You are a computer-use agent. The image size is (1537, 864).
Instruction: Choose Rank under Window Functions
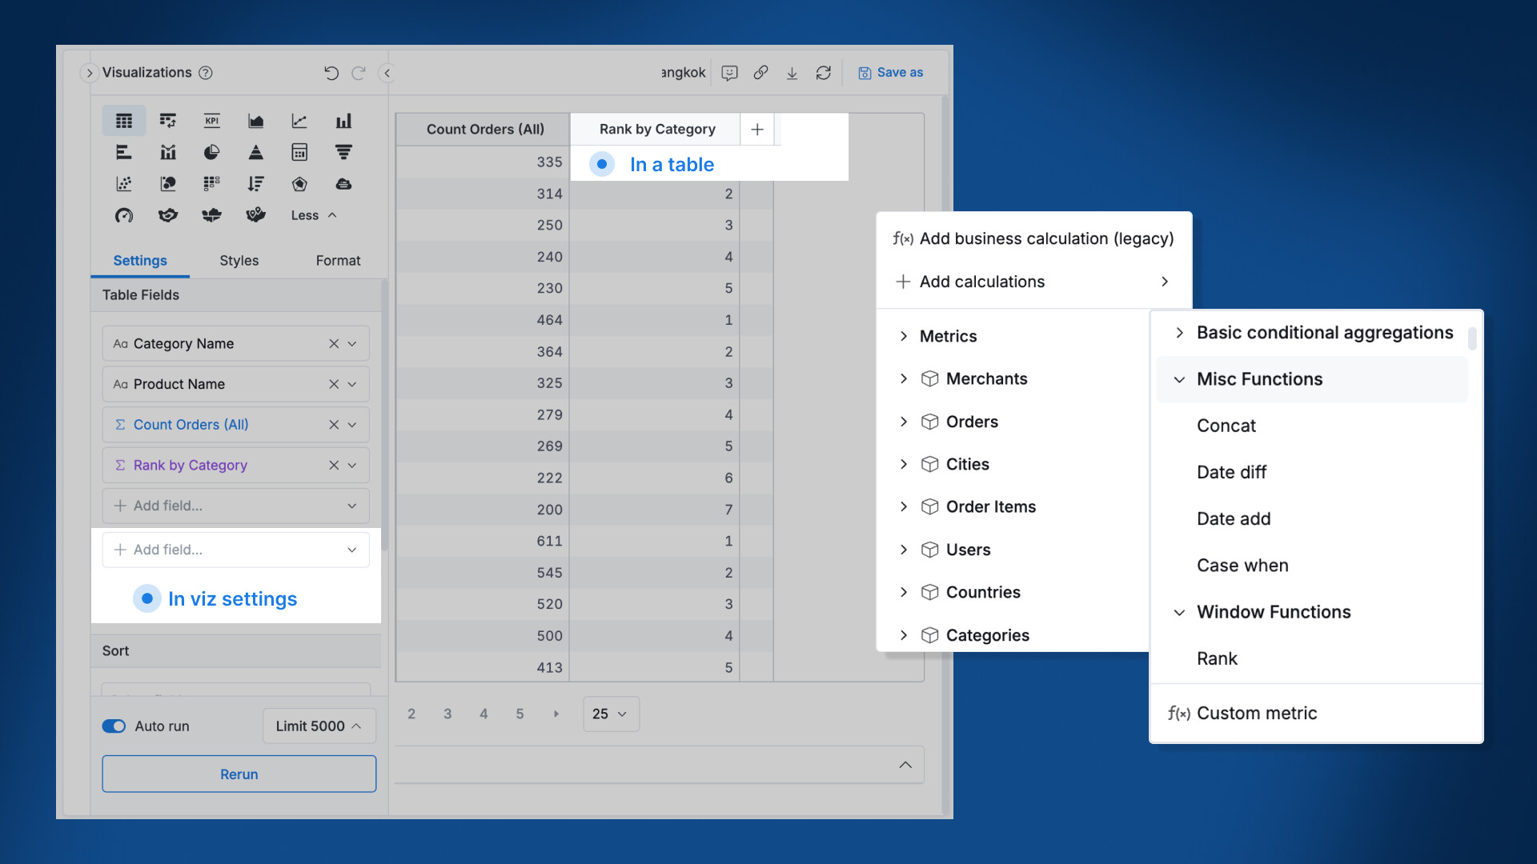(x=1217, y=658)
